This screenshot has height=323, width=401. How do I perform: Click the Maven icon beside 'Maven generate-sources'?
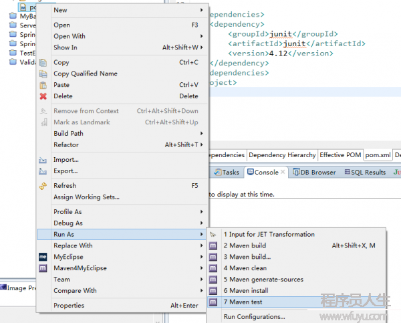point(213,280)
